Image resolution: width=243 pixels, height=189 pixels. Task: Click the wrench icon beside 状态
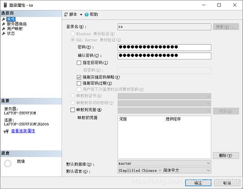4,34
